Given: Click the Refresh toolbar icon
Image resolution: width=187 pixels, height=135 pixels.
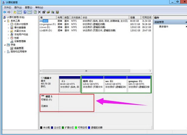Looking at the screenshot, I should click(x=35, y=12).
